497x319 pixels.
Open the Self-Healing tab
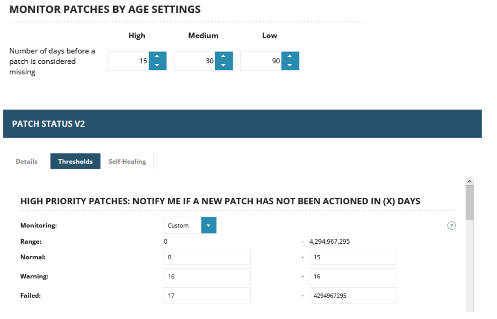(127, 161)
